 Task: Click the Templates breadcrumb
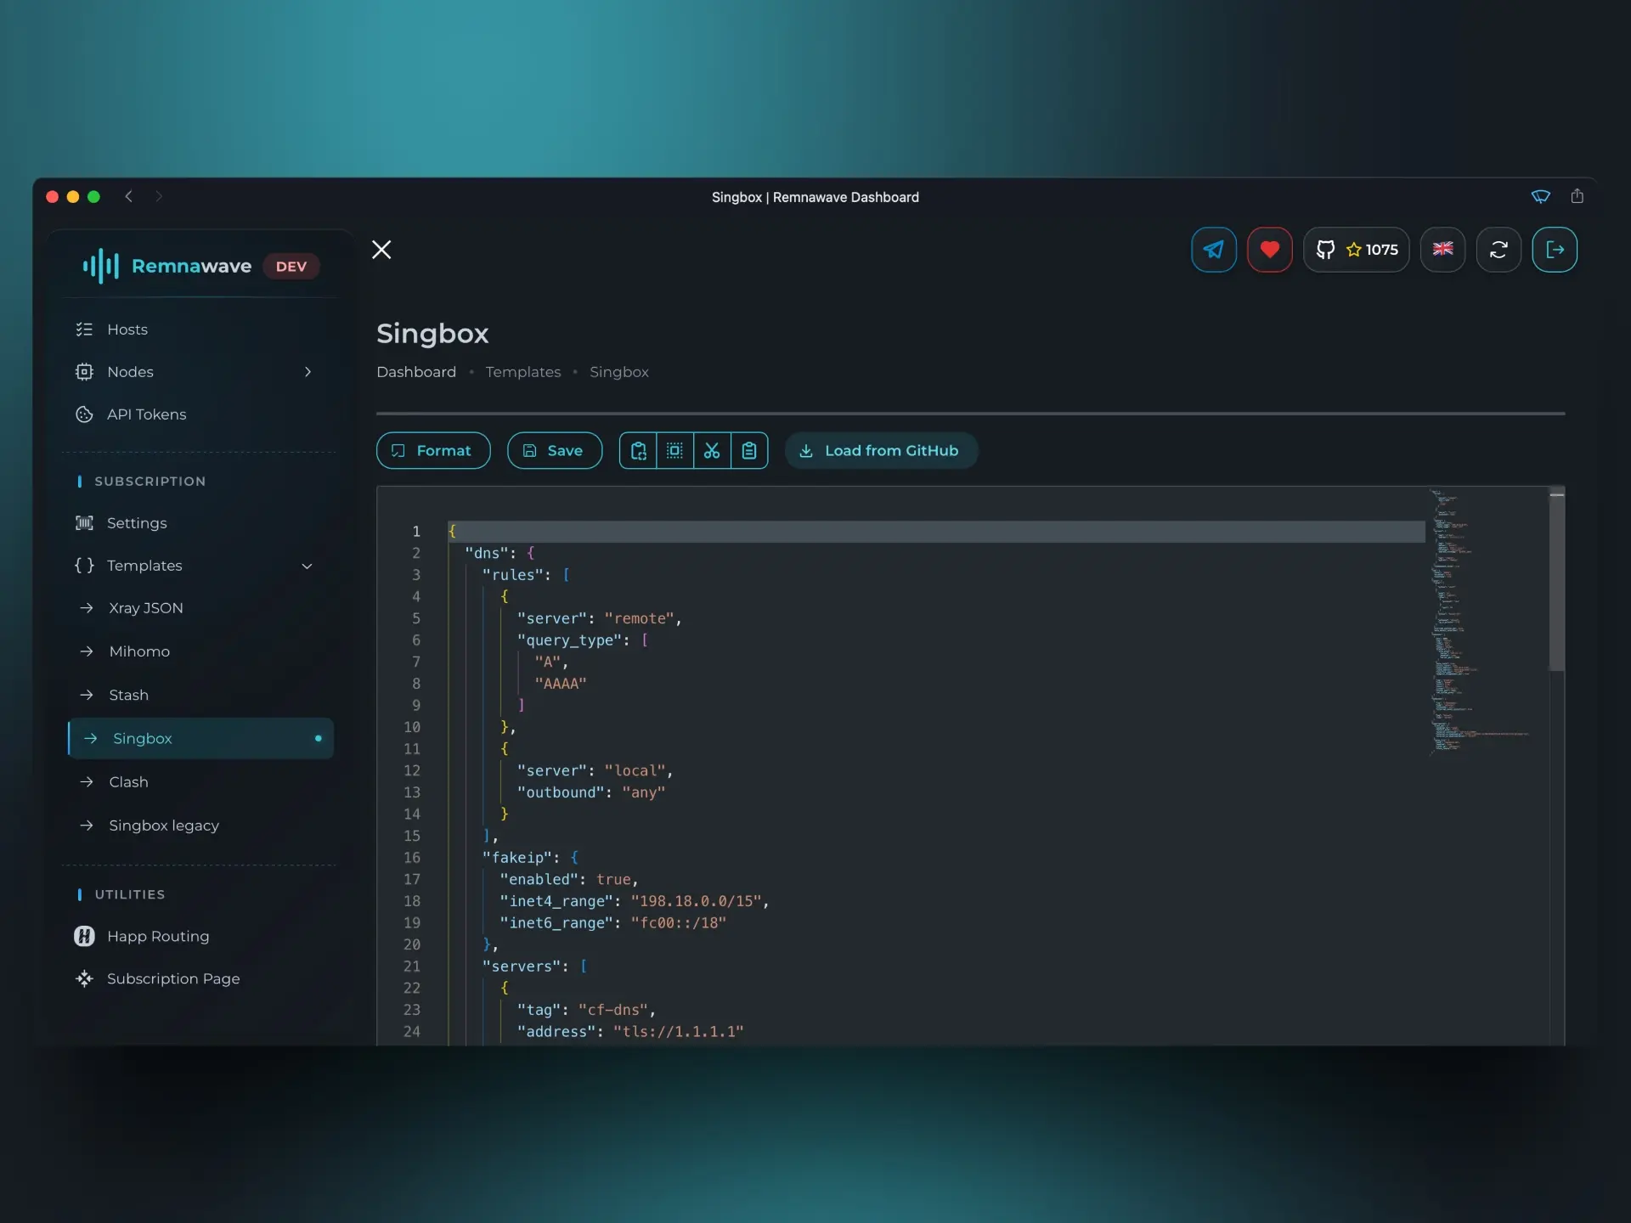[x=523, y=372]
